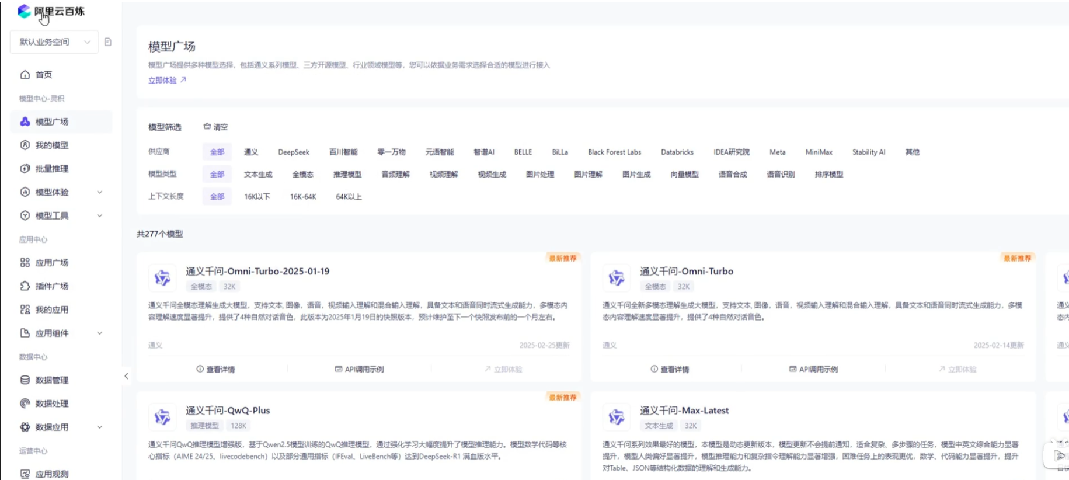1069x480 pixels.
Task: Click the 通义千问-Omni-Turbo model logo
Action: click(617, 278)
